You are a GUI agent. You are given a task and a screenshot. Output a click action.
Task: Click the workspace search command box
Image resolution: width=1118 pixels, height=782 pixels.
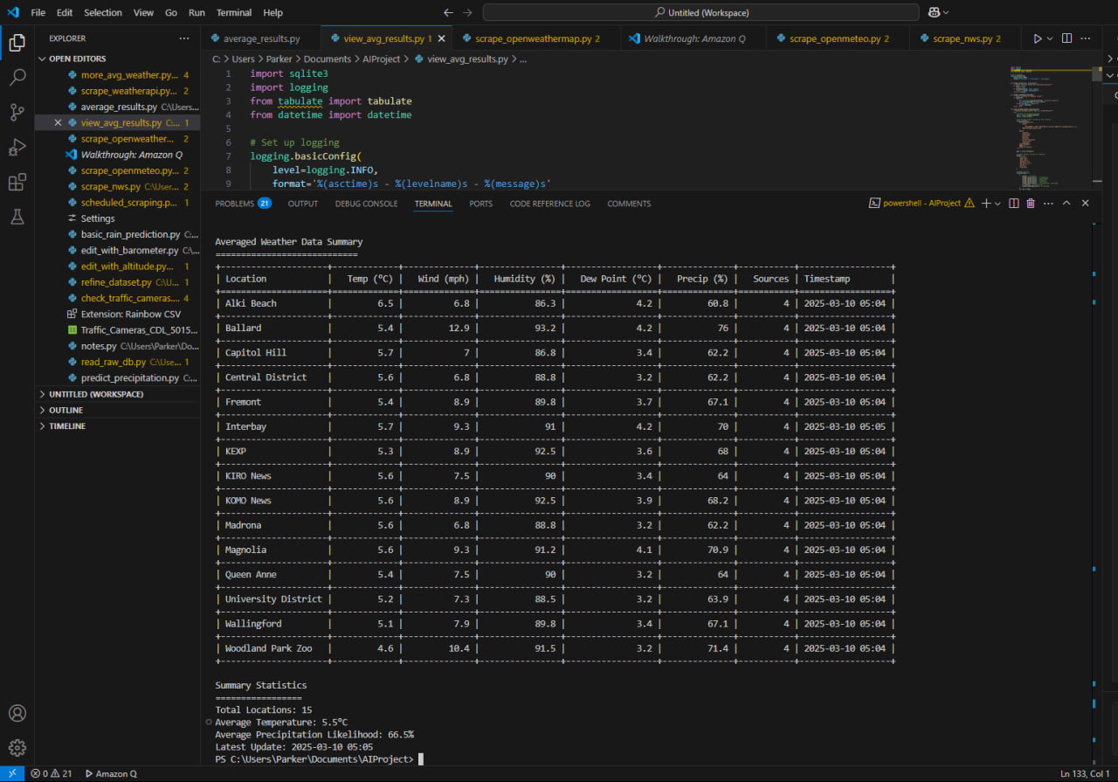pyautogui.click(x=700, y=12)
